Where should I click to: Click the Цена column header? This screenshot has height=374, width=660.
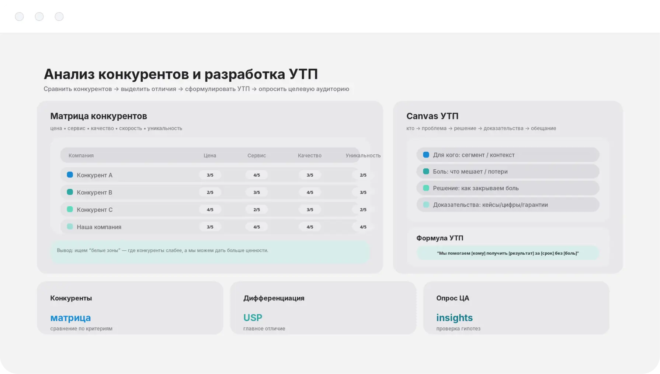(x=210, y=156)
